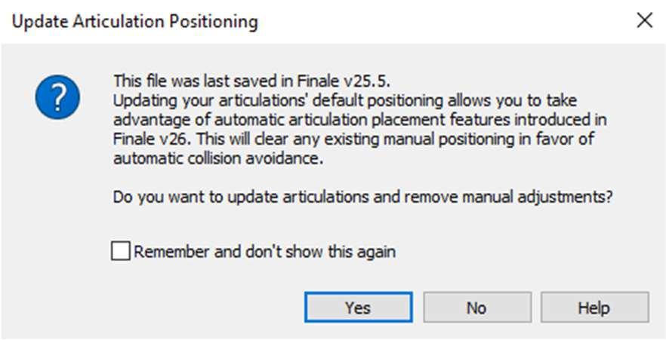Close the Update Articulation Positioning dialog
This screenshot has width=666, height=340.
pyautogui.click(x=644, y=20)
